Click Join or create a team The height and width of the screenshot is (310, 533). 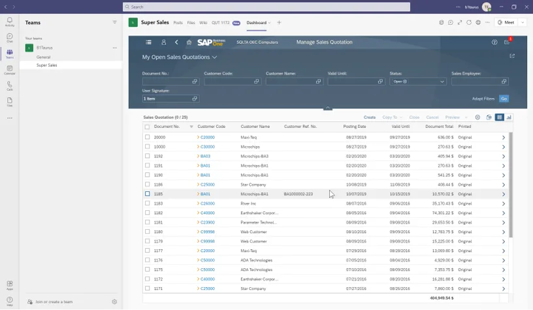tap(54, 302)
